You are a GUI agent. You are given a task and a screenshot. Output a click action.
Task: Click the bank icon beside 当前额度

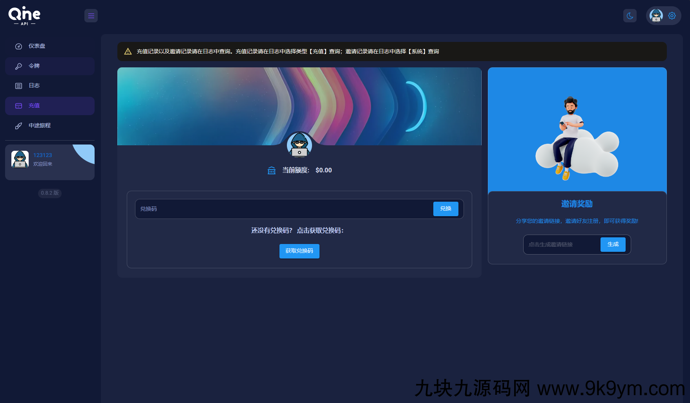(x=272, y=170)
